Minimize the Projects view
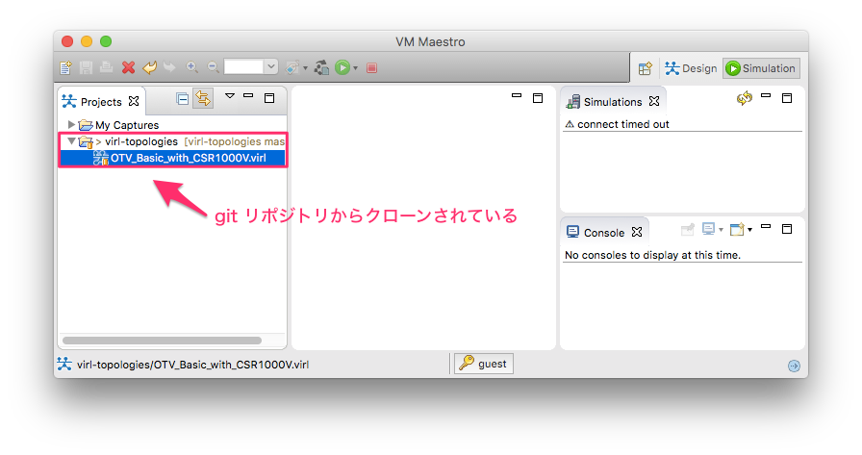Viewport: 862px width, 455px height. (248, 95)
